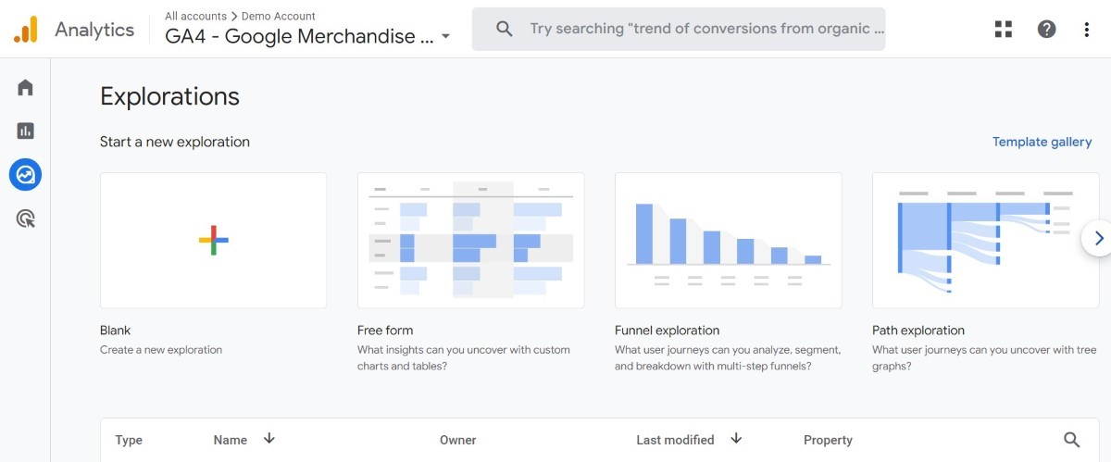The width and height of the screenshot is (1111, 462).
Task: Open the Home sidebar icon
Action: 25,87
